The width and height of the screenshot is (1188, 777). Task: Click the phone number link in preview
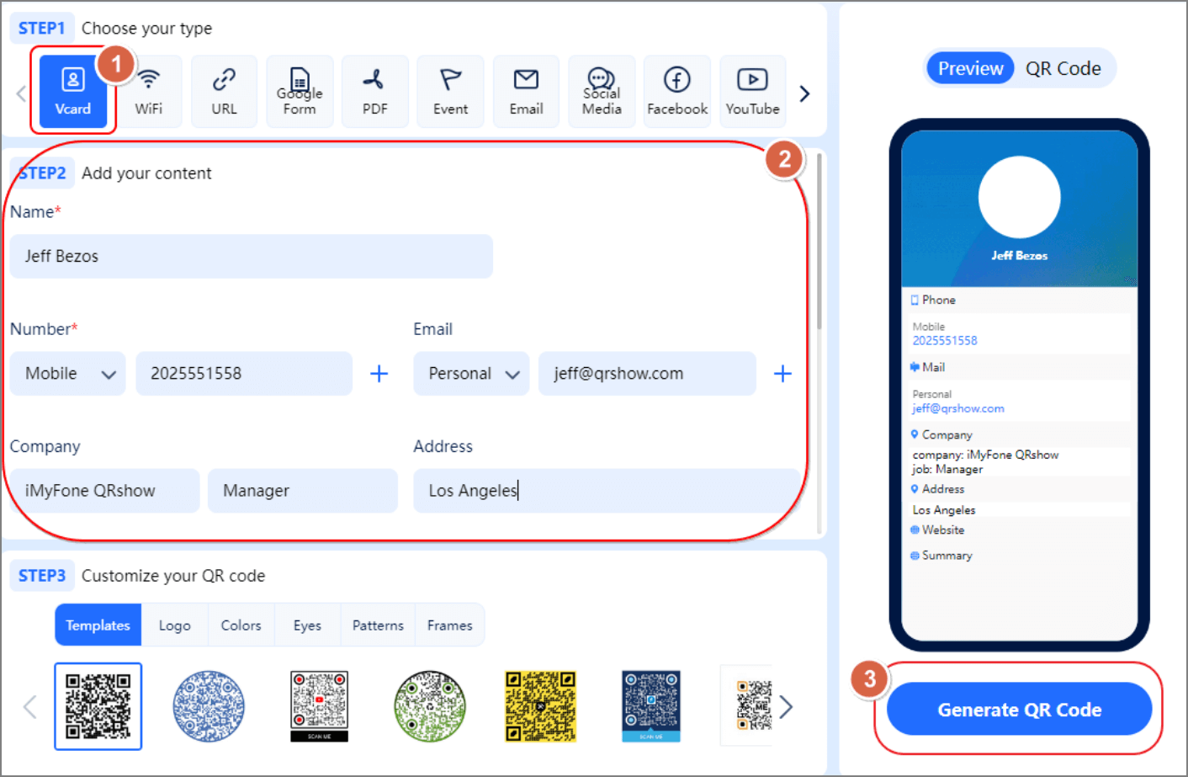(945, 341)
